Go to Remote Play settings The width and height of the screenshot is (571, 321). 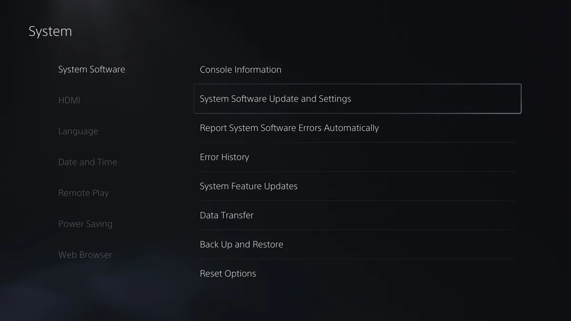[x=84, y=193]
